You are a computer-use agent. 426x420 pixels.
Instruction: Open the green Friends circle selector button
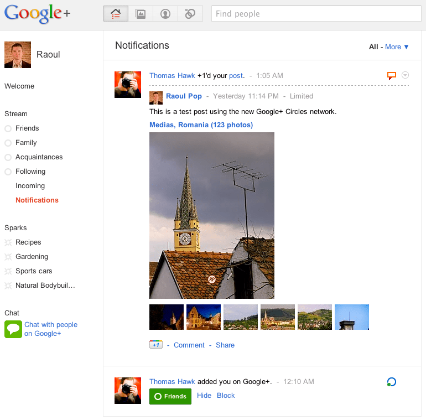(170, 396)
